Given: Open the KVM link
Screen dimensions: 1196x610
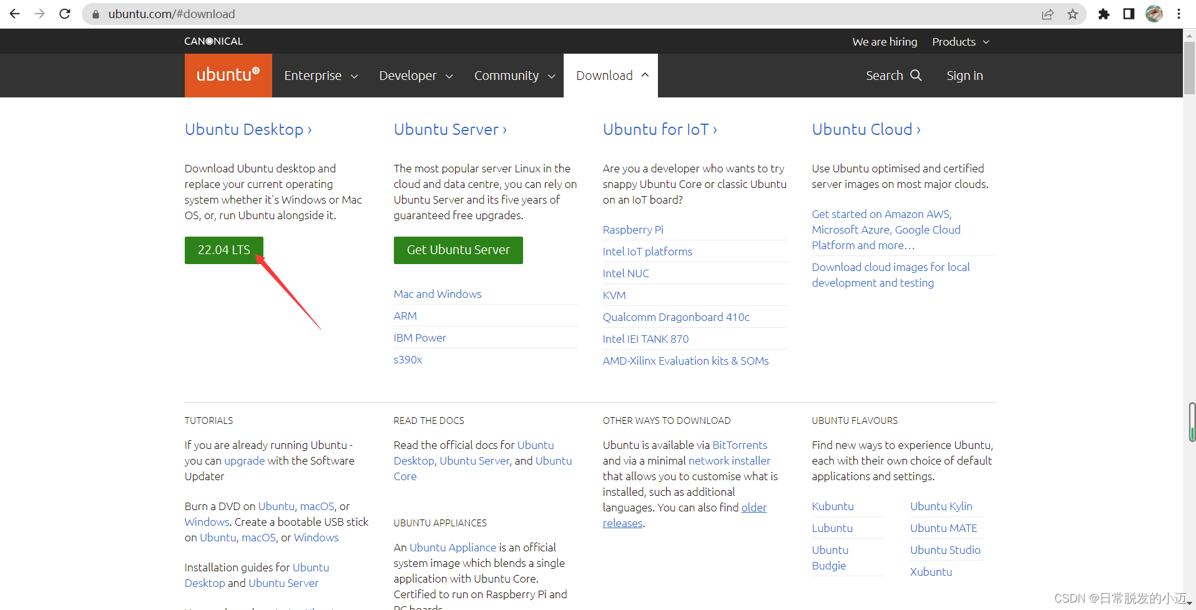Looking at the screenshot, I should coord(614,295).
